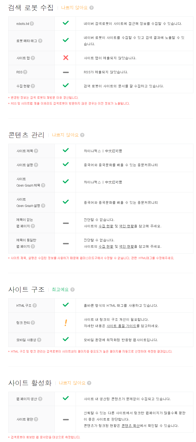Viewport: 196px width, 442px height.
Task: Show help for 사이트 설명
Action: (x=36, y=165)
